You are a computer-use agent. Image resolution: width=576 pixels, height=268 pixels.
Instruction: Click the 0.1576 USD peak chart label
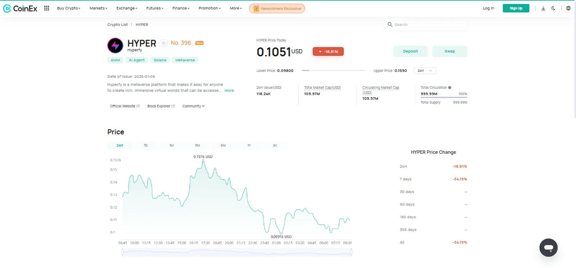coord(203,157)
